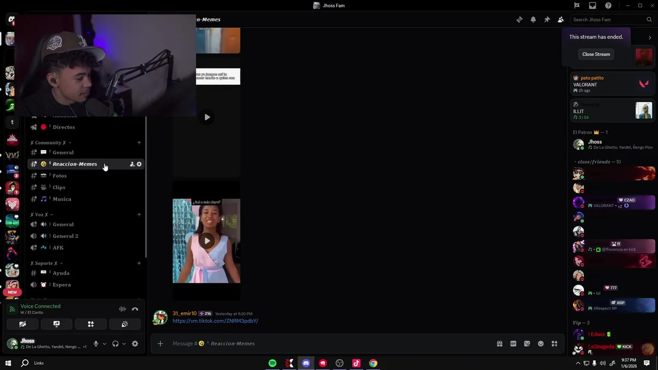Mute the microphone
This screenshot has width=658, height=370.
coord(96,344)
